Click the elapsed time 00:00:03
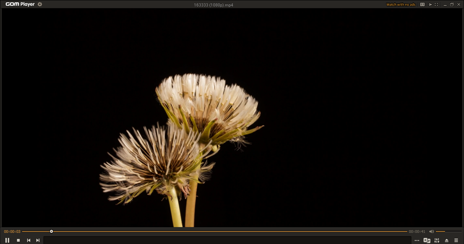 pos(12,232)
